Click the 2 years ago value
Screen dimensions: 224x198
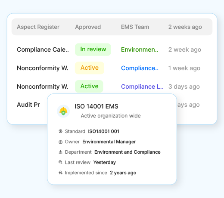coord(123,173)
